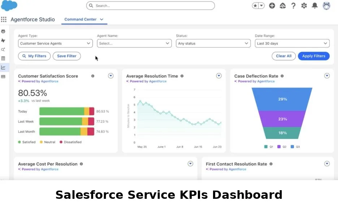Viewport: 338px width, 206px height.
Task: Click the 80.53% score value
Action: pyautogui.click(x=32, y=93)
